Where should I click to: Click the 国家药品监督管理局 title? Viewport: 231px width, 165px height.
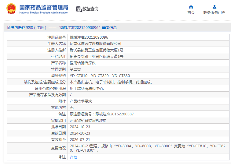pos(44,7)
